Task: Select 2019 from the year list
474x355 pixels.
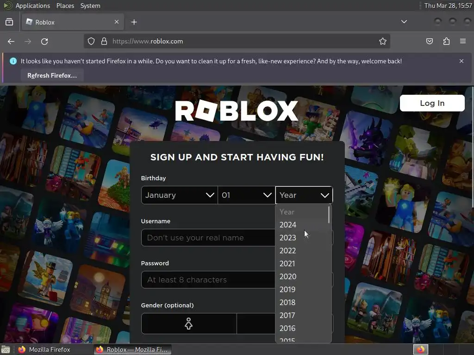Action: [x=301, y=289]
